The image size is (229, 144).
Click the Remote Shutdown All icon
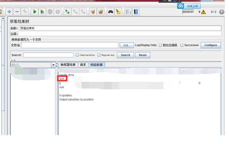click(x=83, y=12)
